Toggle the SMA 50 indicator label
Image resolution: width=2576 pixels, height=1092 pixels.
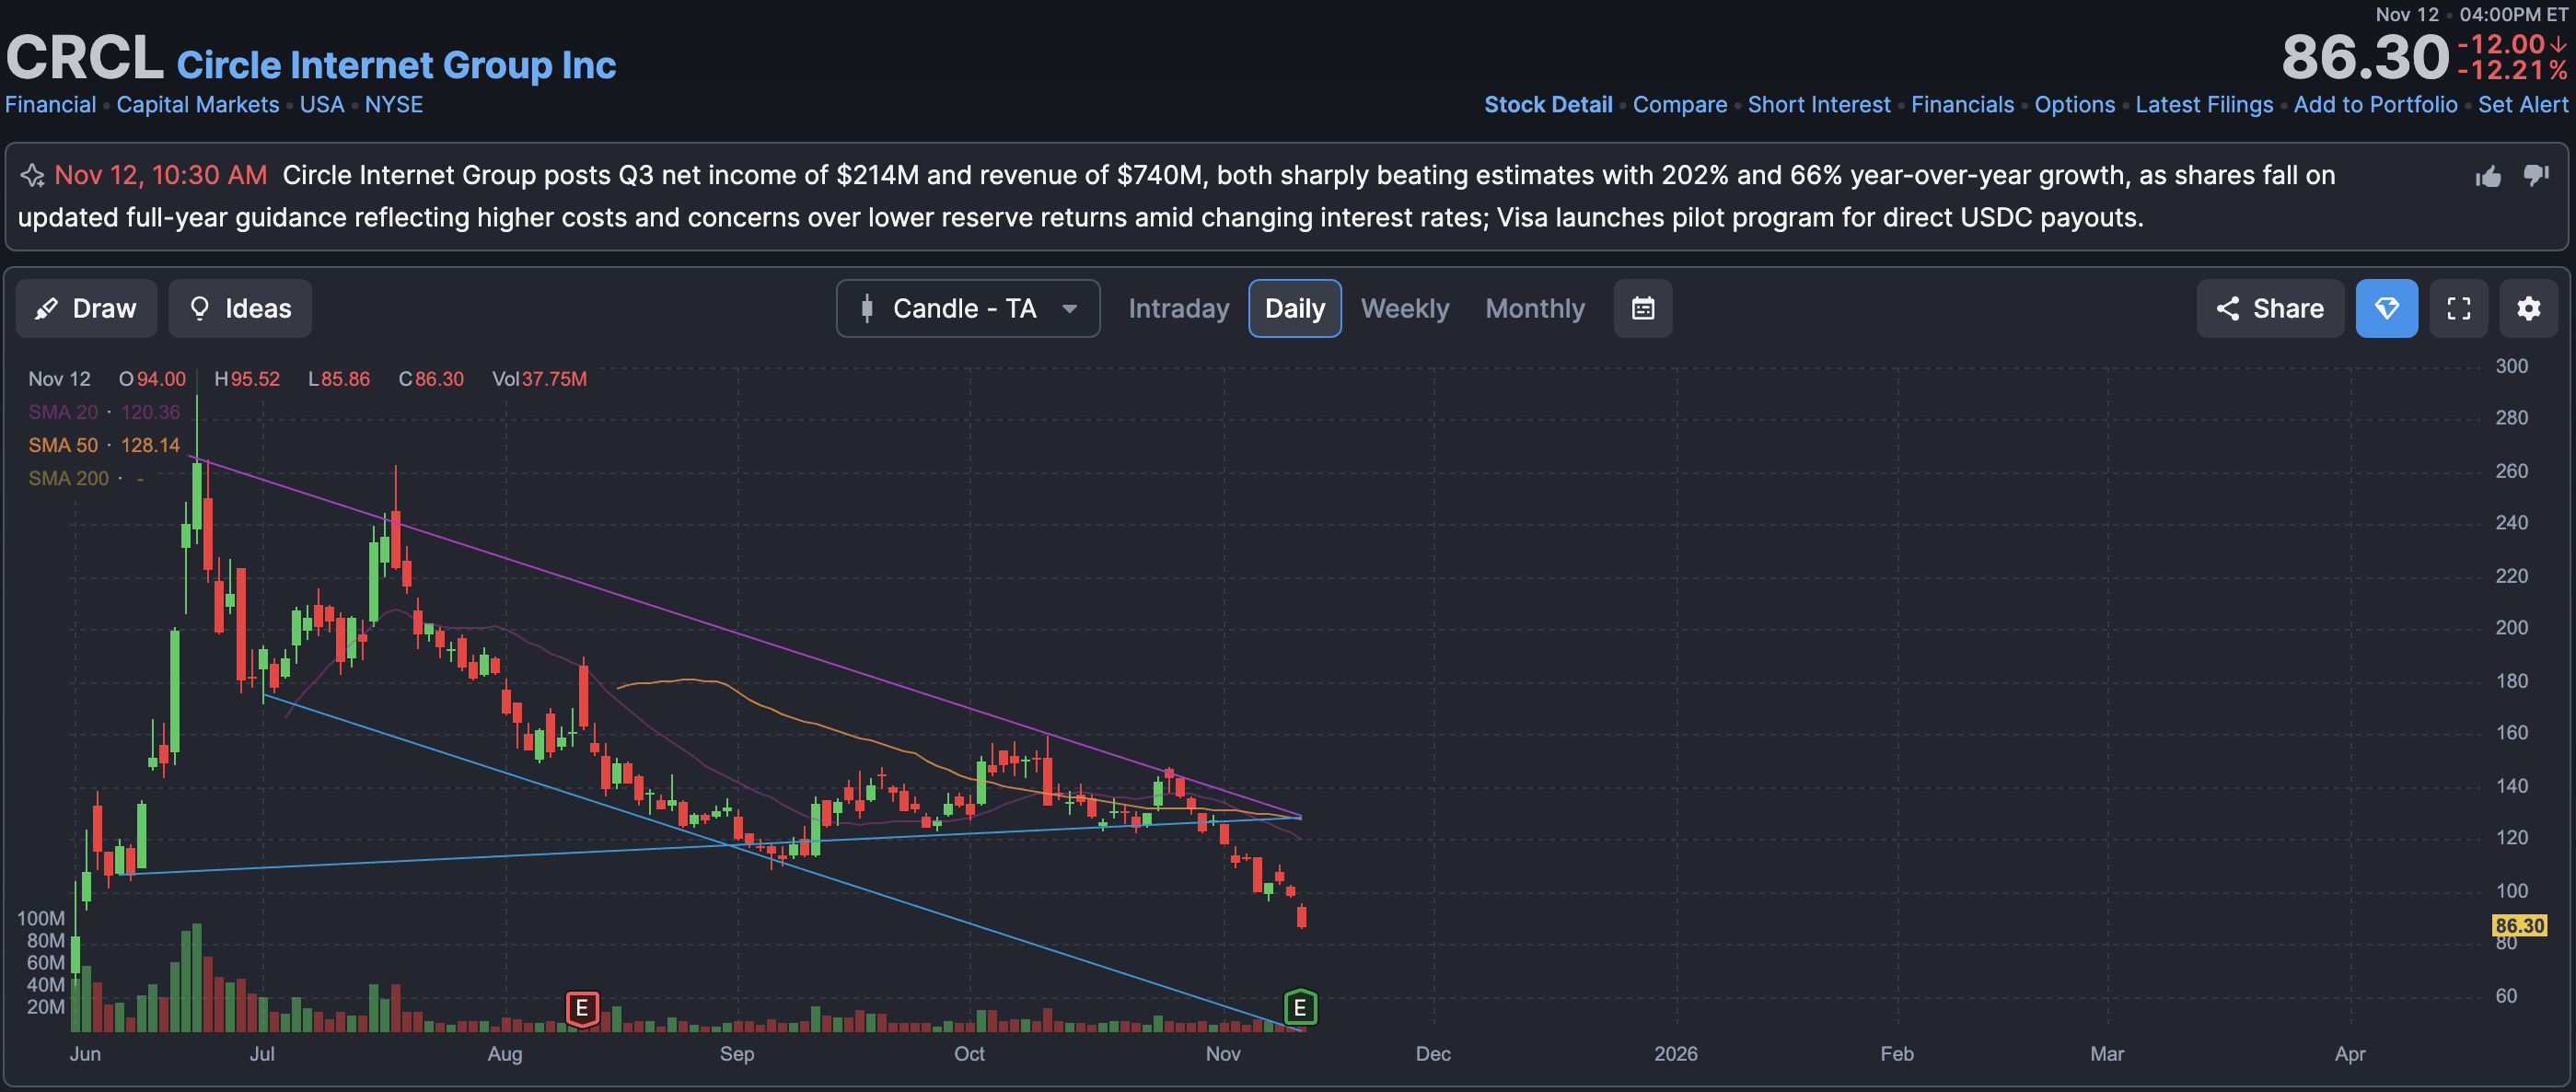point(63,445)
